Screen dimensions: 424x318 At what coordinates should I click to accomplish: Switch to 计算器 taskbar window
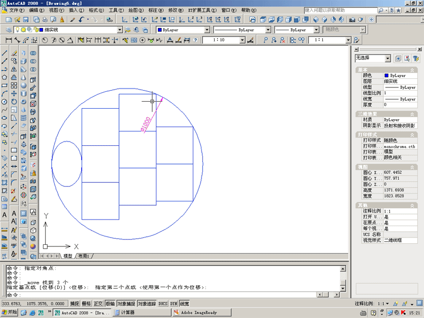[142, 313]
